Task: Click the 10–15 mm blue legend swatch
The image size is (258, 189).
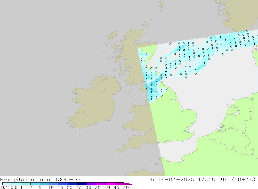Action: point(54,184)
